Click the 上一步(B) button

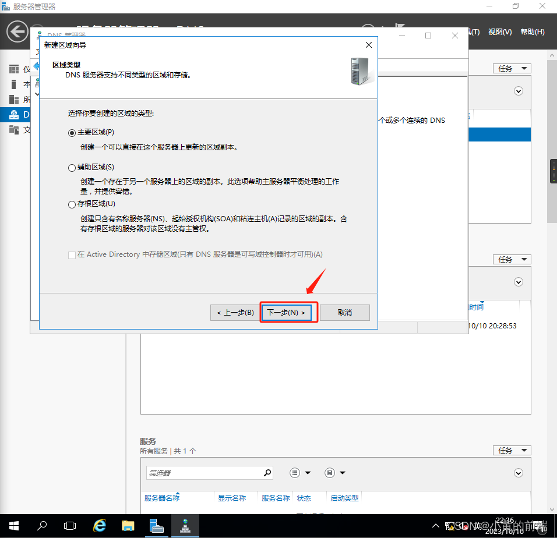coord(235,312)
